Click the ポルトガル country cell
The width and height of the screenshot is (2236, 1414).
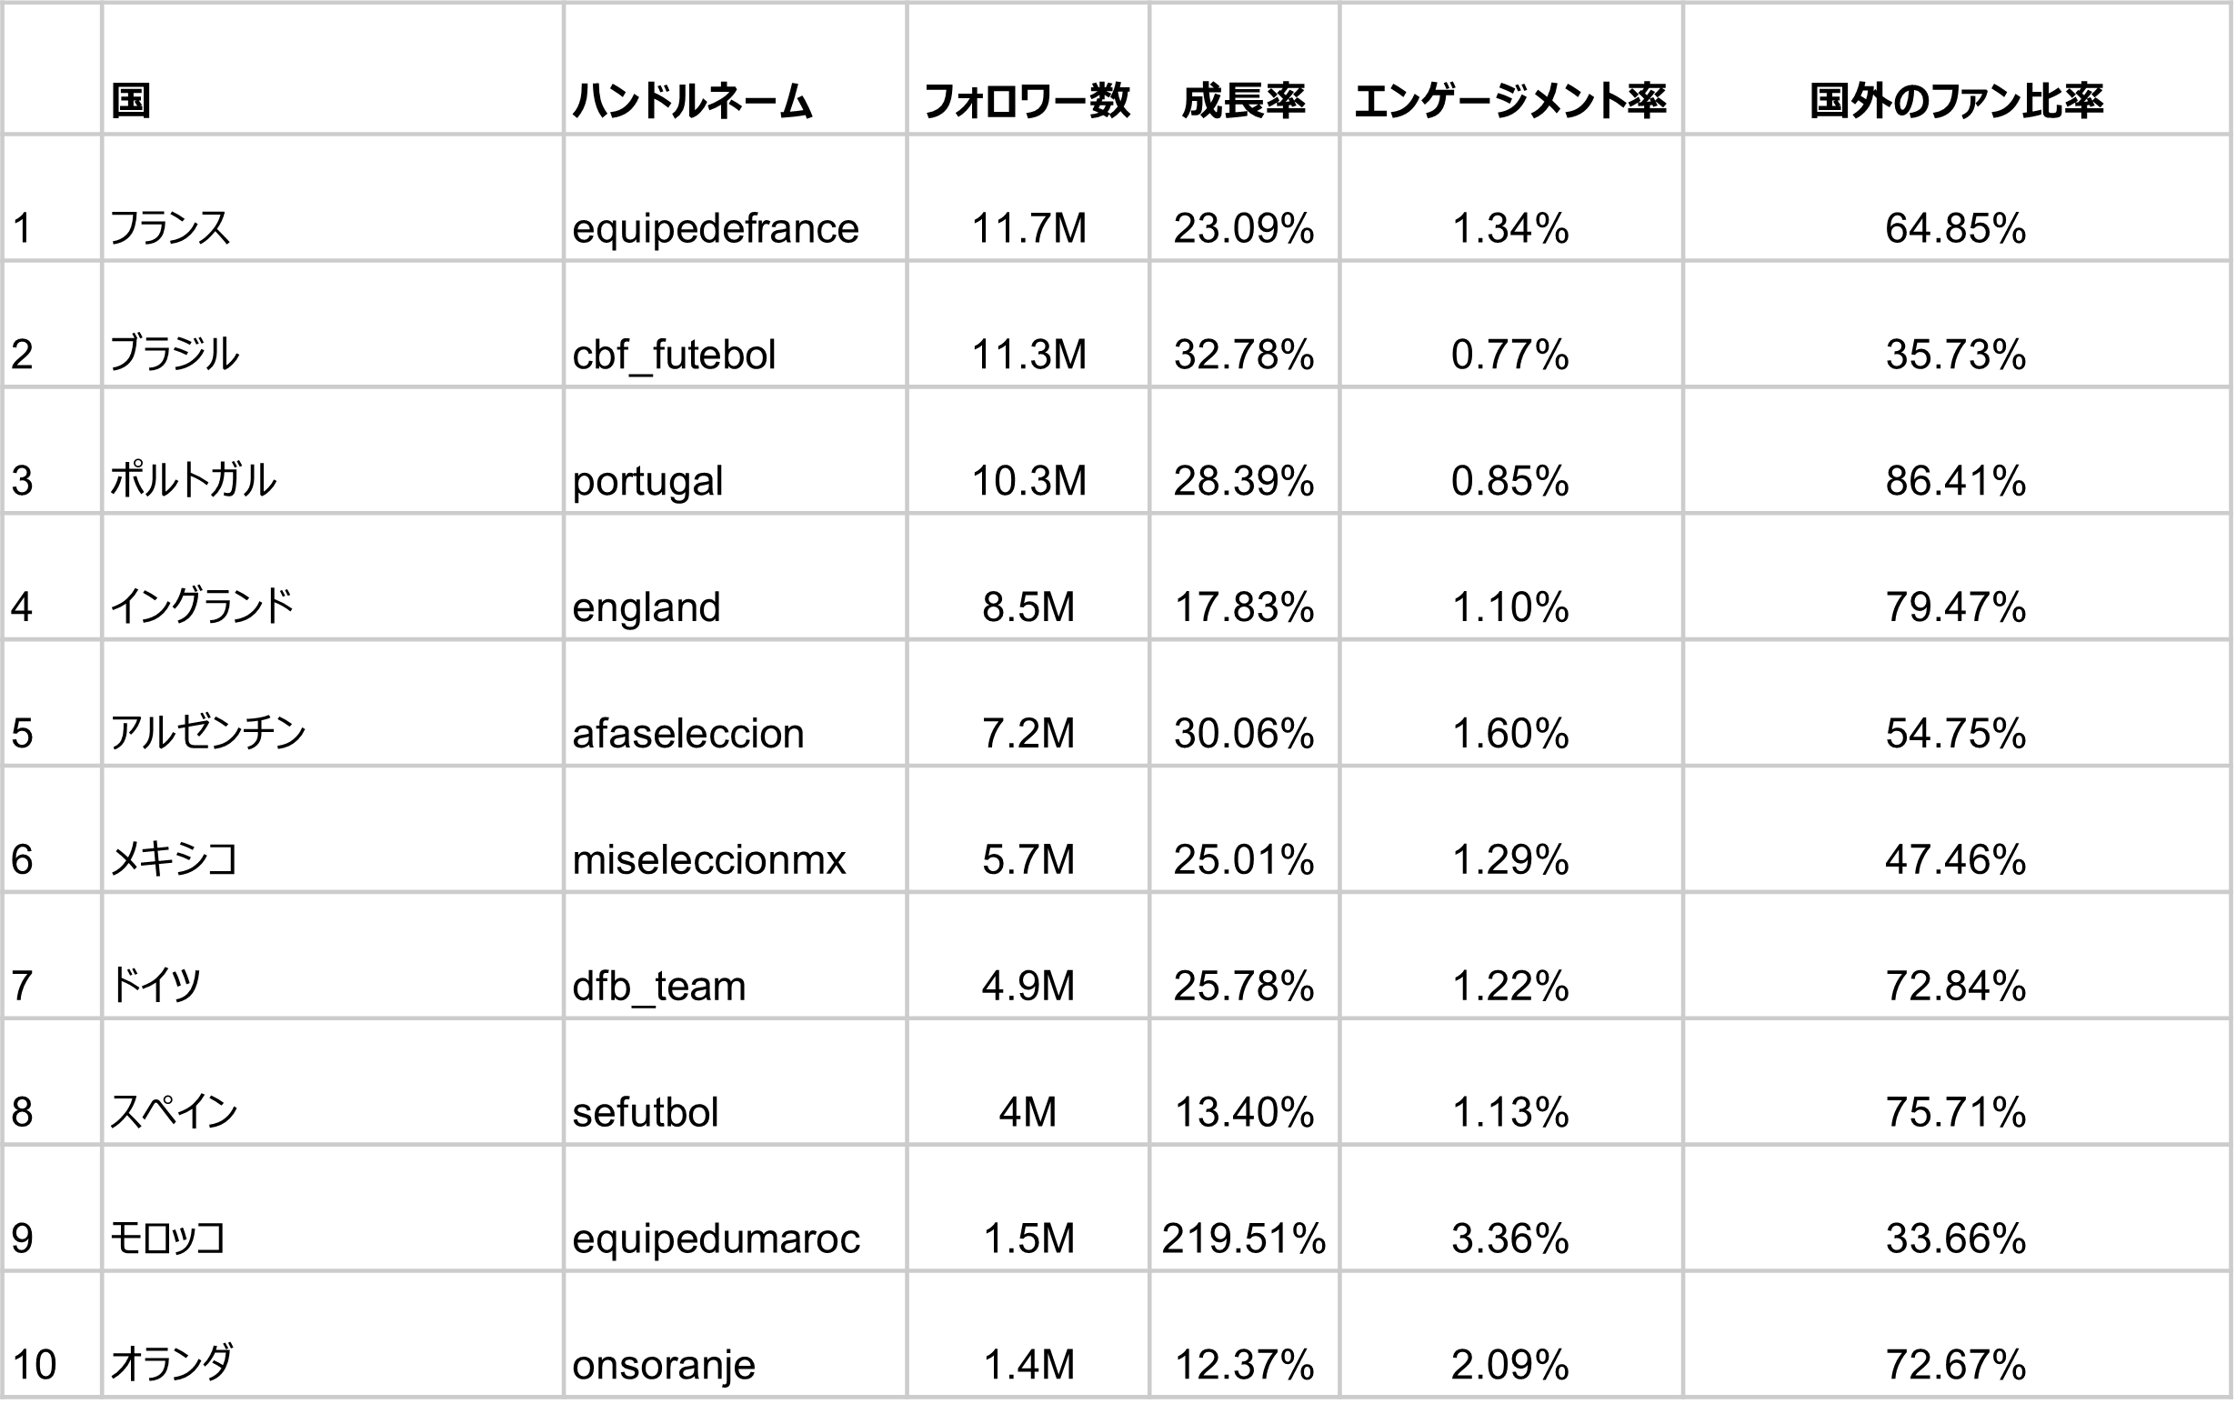pyautogui.click(x=333, y=450)
